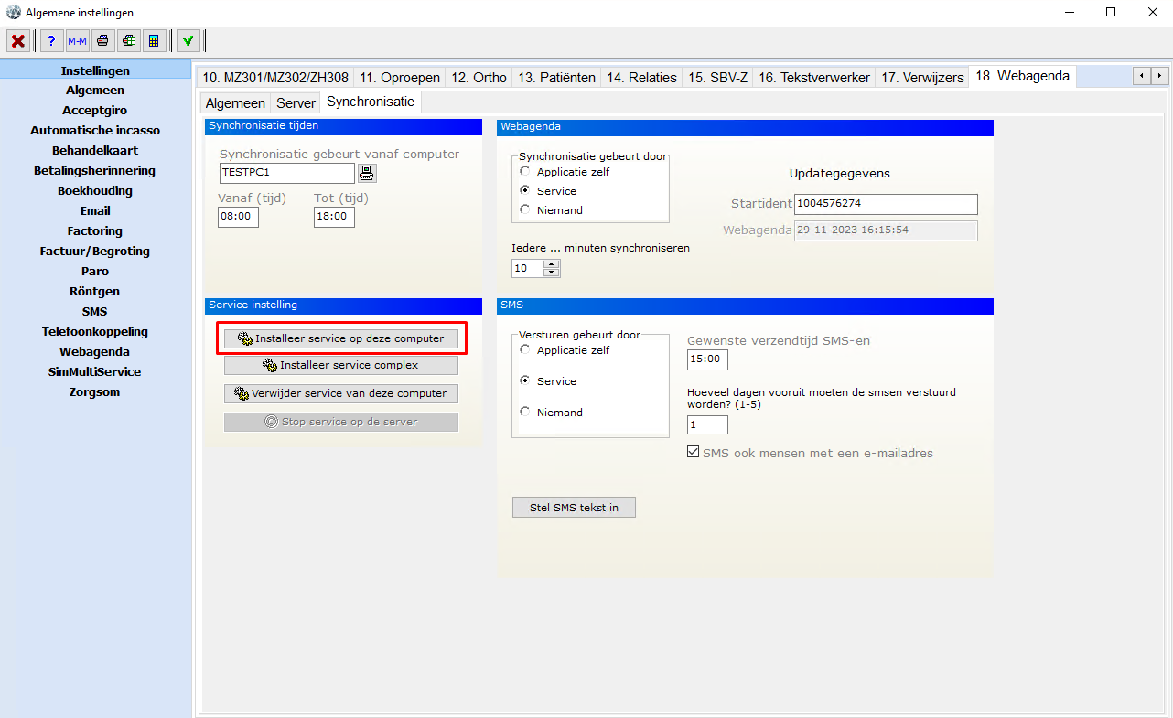Select Acceptgiro in the left sidebar
This screenshot has height=718, width=1173.
tap(95, 111)
